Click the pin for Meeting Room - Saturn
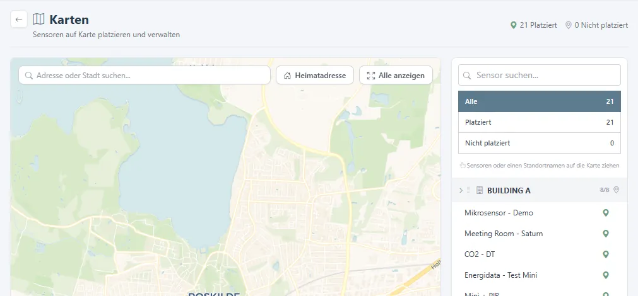The height and width of the screenshot is (296, 638). click(x=605, y=234)
